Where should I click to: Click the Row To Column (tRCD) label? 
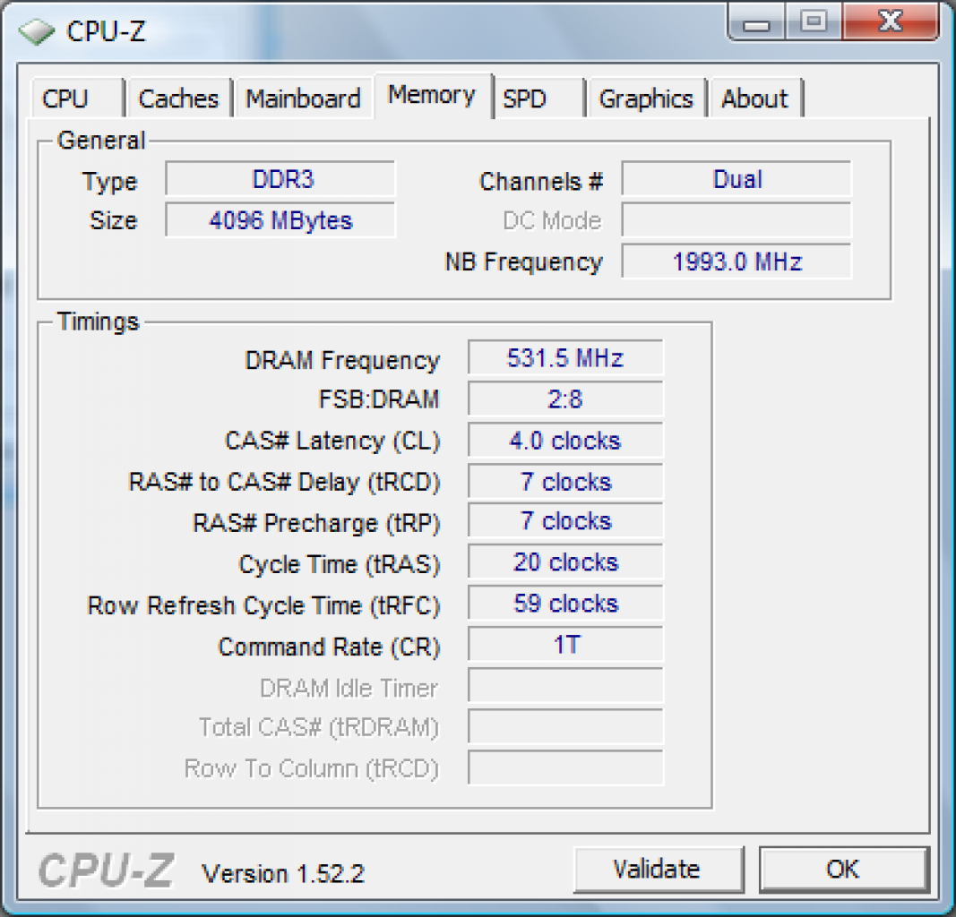(x=312, y=769)
